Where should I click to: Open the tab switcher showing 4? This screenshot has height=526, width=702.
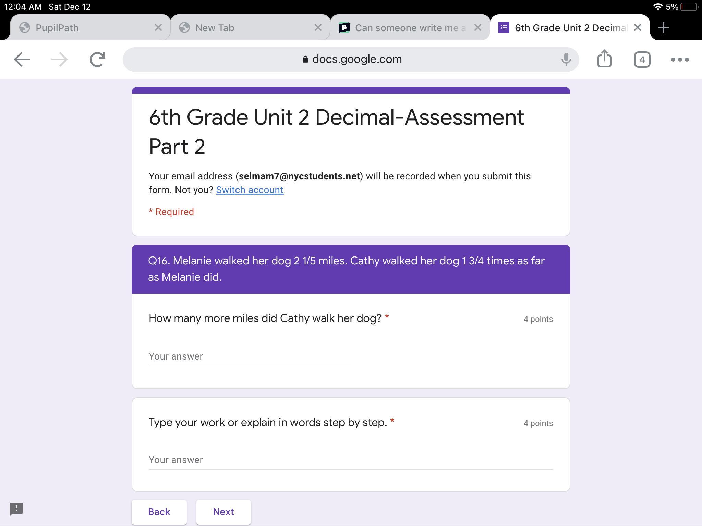point(642,60)
